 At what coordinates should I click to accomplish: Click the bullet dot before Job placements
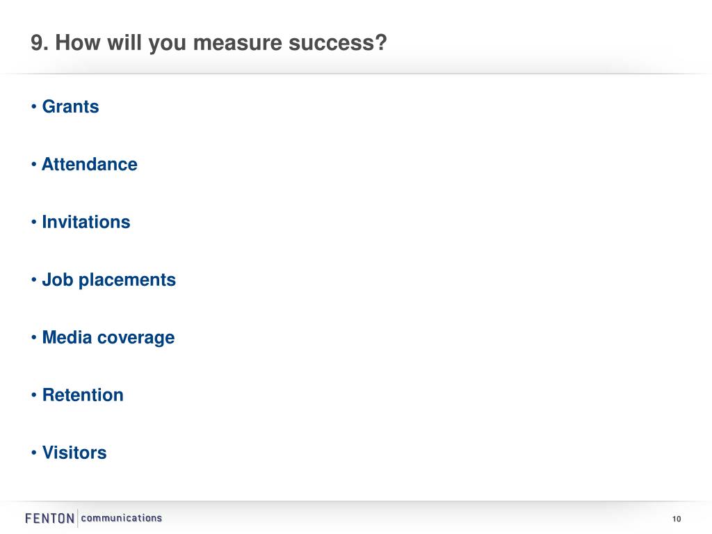pyautogui.click(x=33, y=280)
